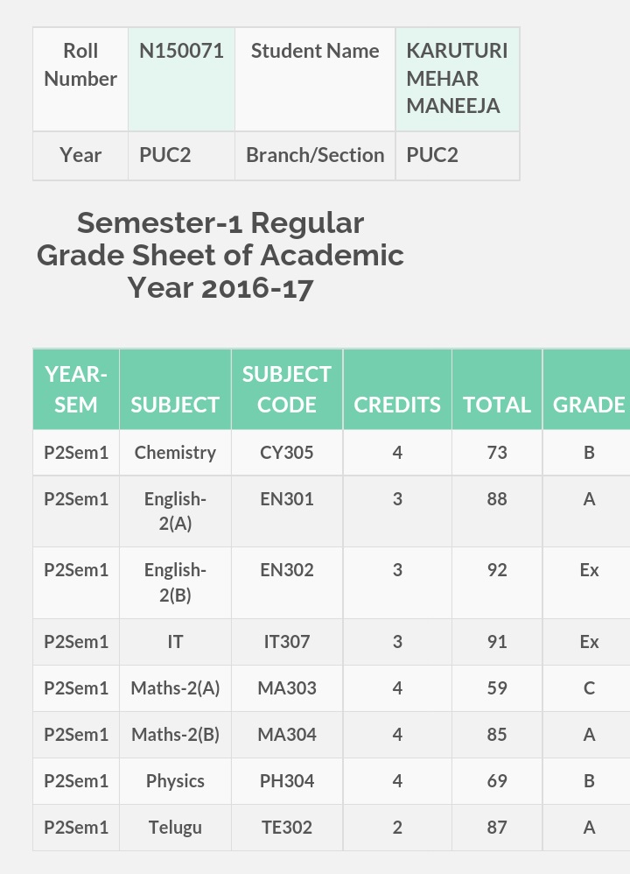Viewport: 630px width, 874px height.
Task: Click the CREDITS column header
Action: coord(397,389)
